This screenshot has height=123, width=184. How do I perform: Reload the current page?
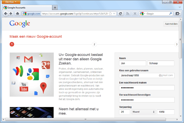coord(120,14)
